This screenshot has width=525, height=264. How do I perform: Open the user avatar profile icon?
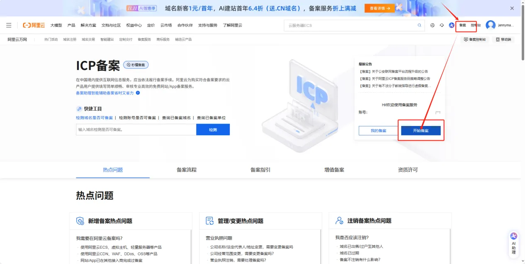491,25
